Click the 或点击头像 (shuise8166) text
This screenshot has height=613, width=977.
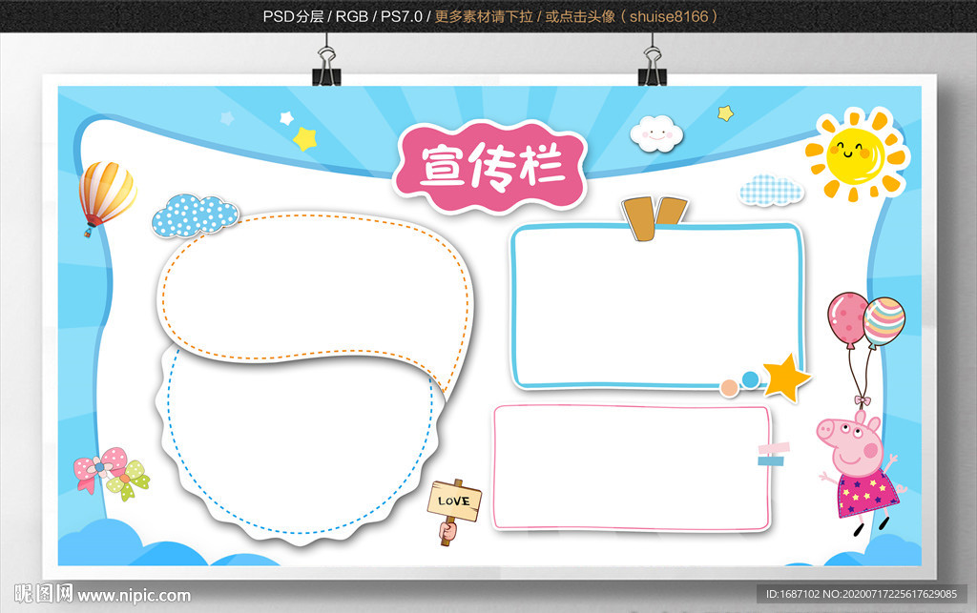point(632,17)
